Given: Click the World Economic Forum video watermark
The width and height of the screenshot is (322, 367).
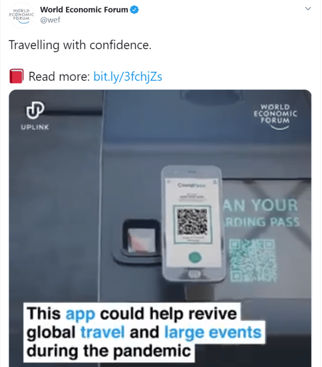Looking at the screenshot, I should pos(276,116).
